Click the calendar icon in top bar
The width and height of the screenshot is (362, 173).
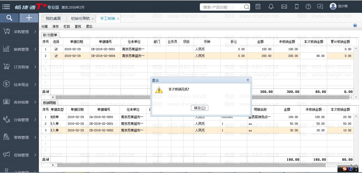point(258,7)
